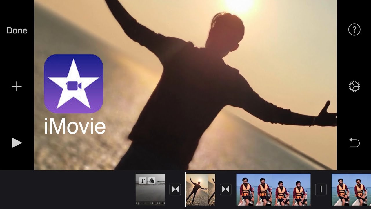Tap the video preview viewer
The height and width of the screenshot is (209, 371).
click(x=185, y=85)
